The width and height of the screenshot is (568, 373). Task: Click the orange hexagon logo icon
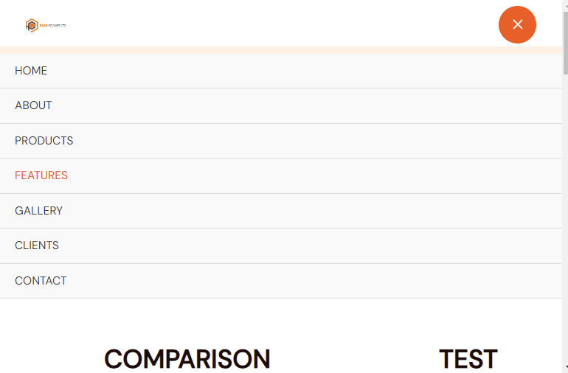pos(32,25)
